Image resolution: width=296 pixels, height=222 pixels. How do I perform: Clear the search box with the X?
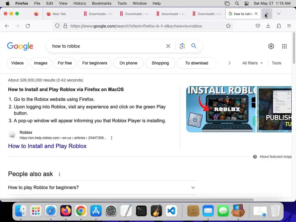click(168, 46)
